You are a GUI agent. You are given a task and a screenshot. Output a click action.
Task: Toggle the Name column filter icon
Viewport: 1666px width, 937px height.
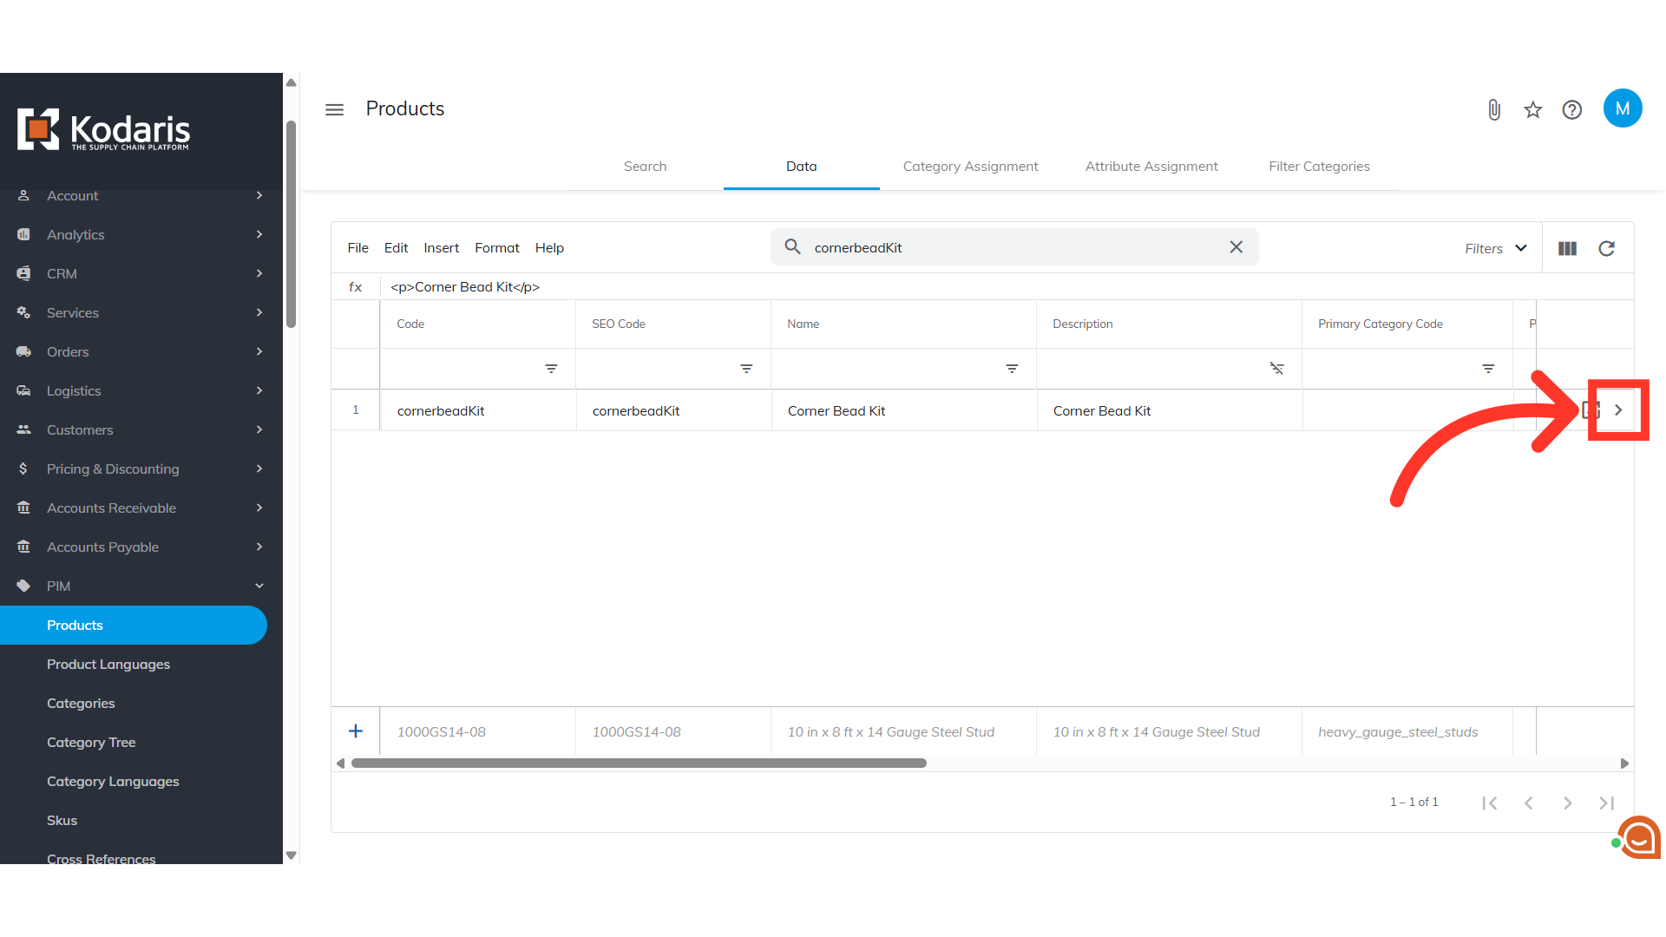(1012, 369)
